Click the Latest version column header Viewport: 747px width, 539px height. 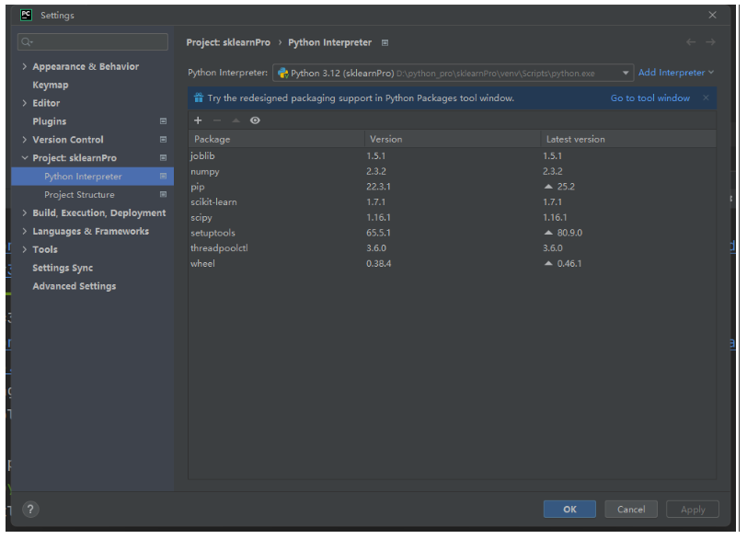pos(629,139)
